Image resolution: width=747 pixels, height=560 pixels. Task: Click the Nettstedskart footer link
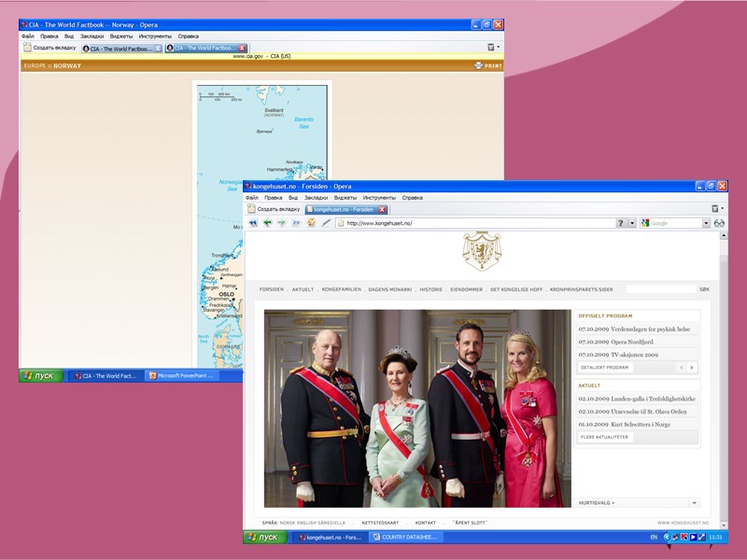coord(380,523)
